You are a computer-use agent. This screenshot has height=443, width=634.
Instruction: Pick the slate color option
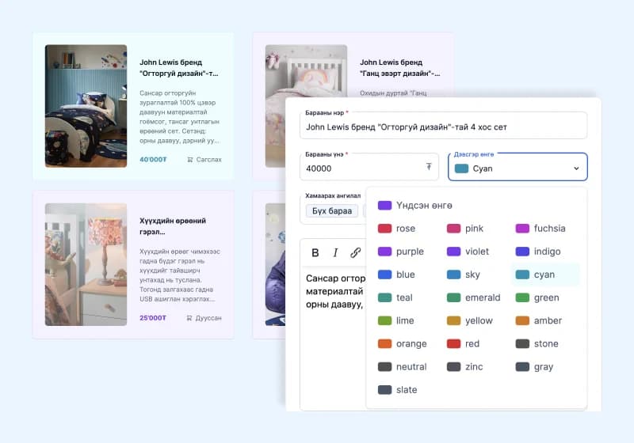398,389
